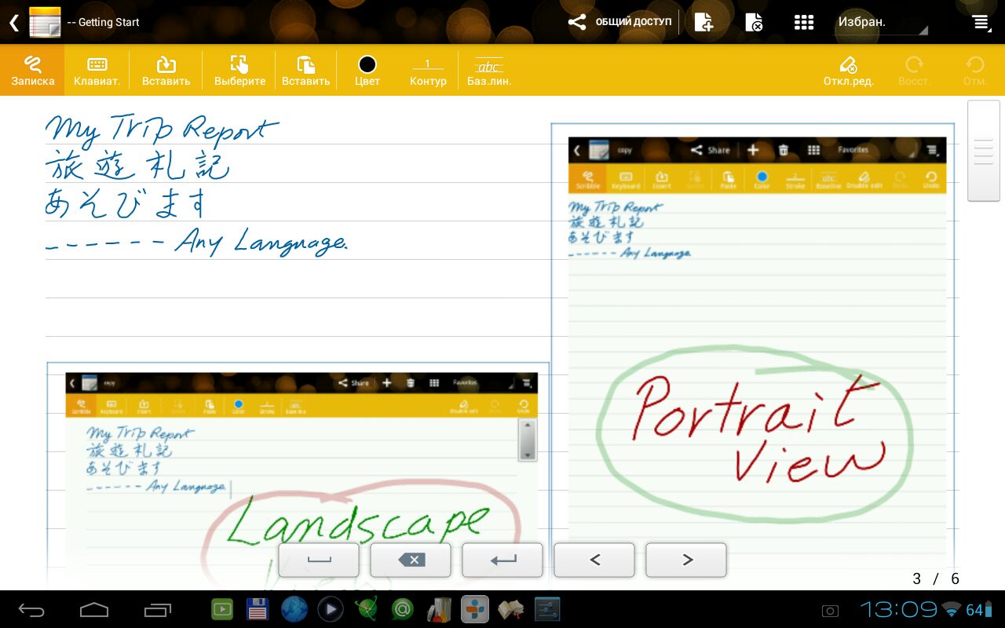Open the overflow menu at top right
This screenshot has width=1005, height=628.
(x=981, y=22)
